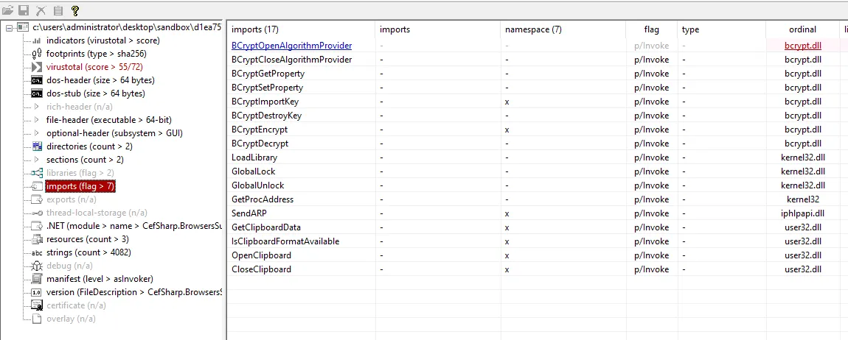Click the footprints icon in tree
Image resolution: width=848 pixels, height=340 pixels.
click(x=37, y=54)
